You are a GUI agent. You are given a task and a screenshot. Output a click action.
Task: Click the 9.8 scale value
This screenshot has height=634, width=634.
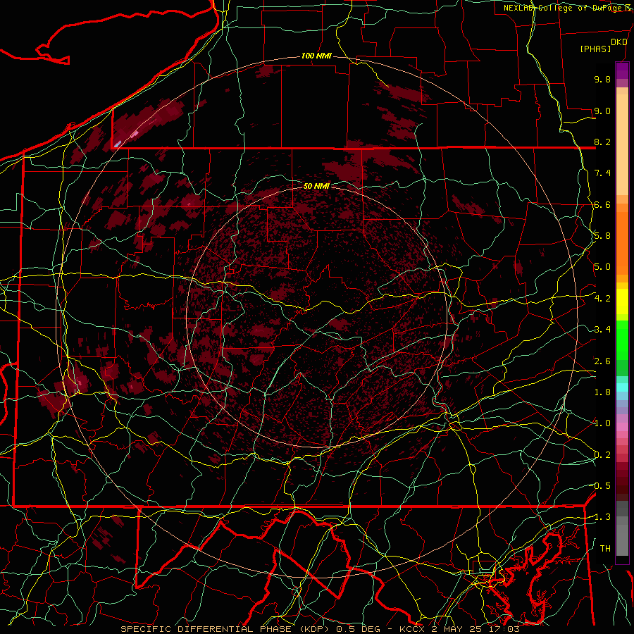point(602,79)
